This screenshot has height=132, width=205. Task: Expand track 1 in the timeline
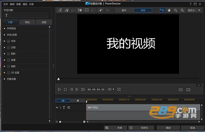pos(57,107)
